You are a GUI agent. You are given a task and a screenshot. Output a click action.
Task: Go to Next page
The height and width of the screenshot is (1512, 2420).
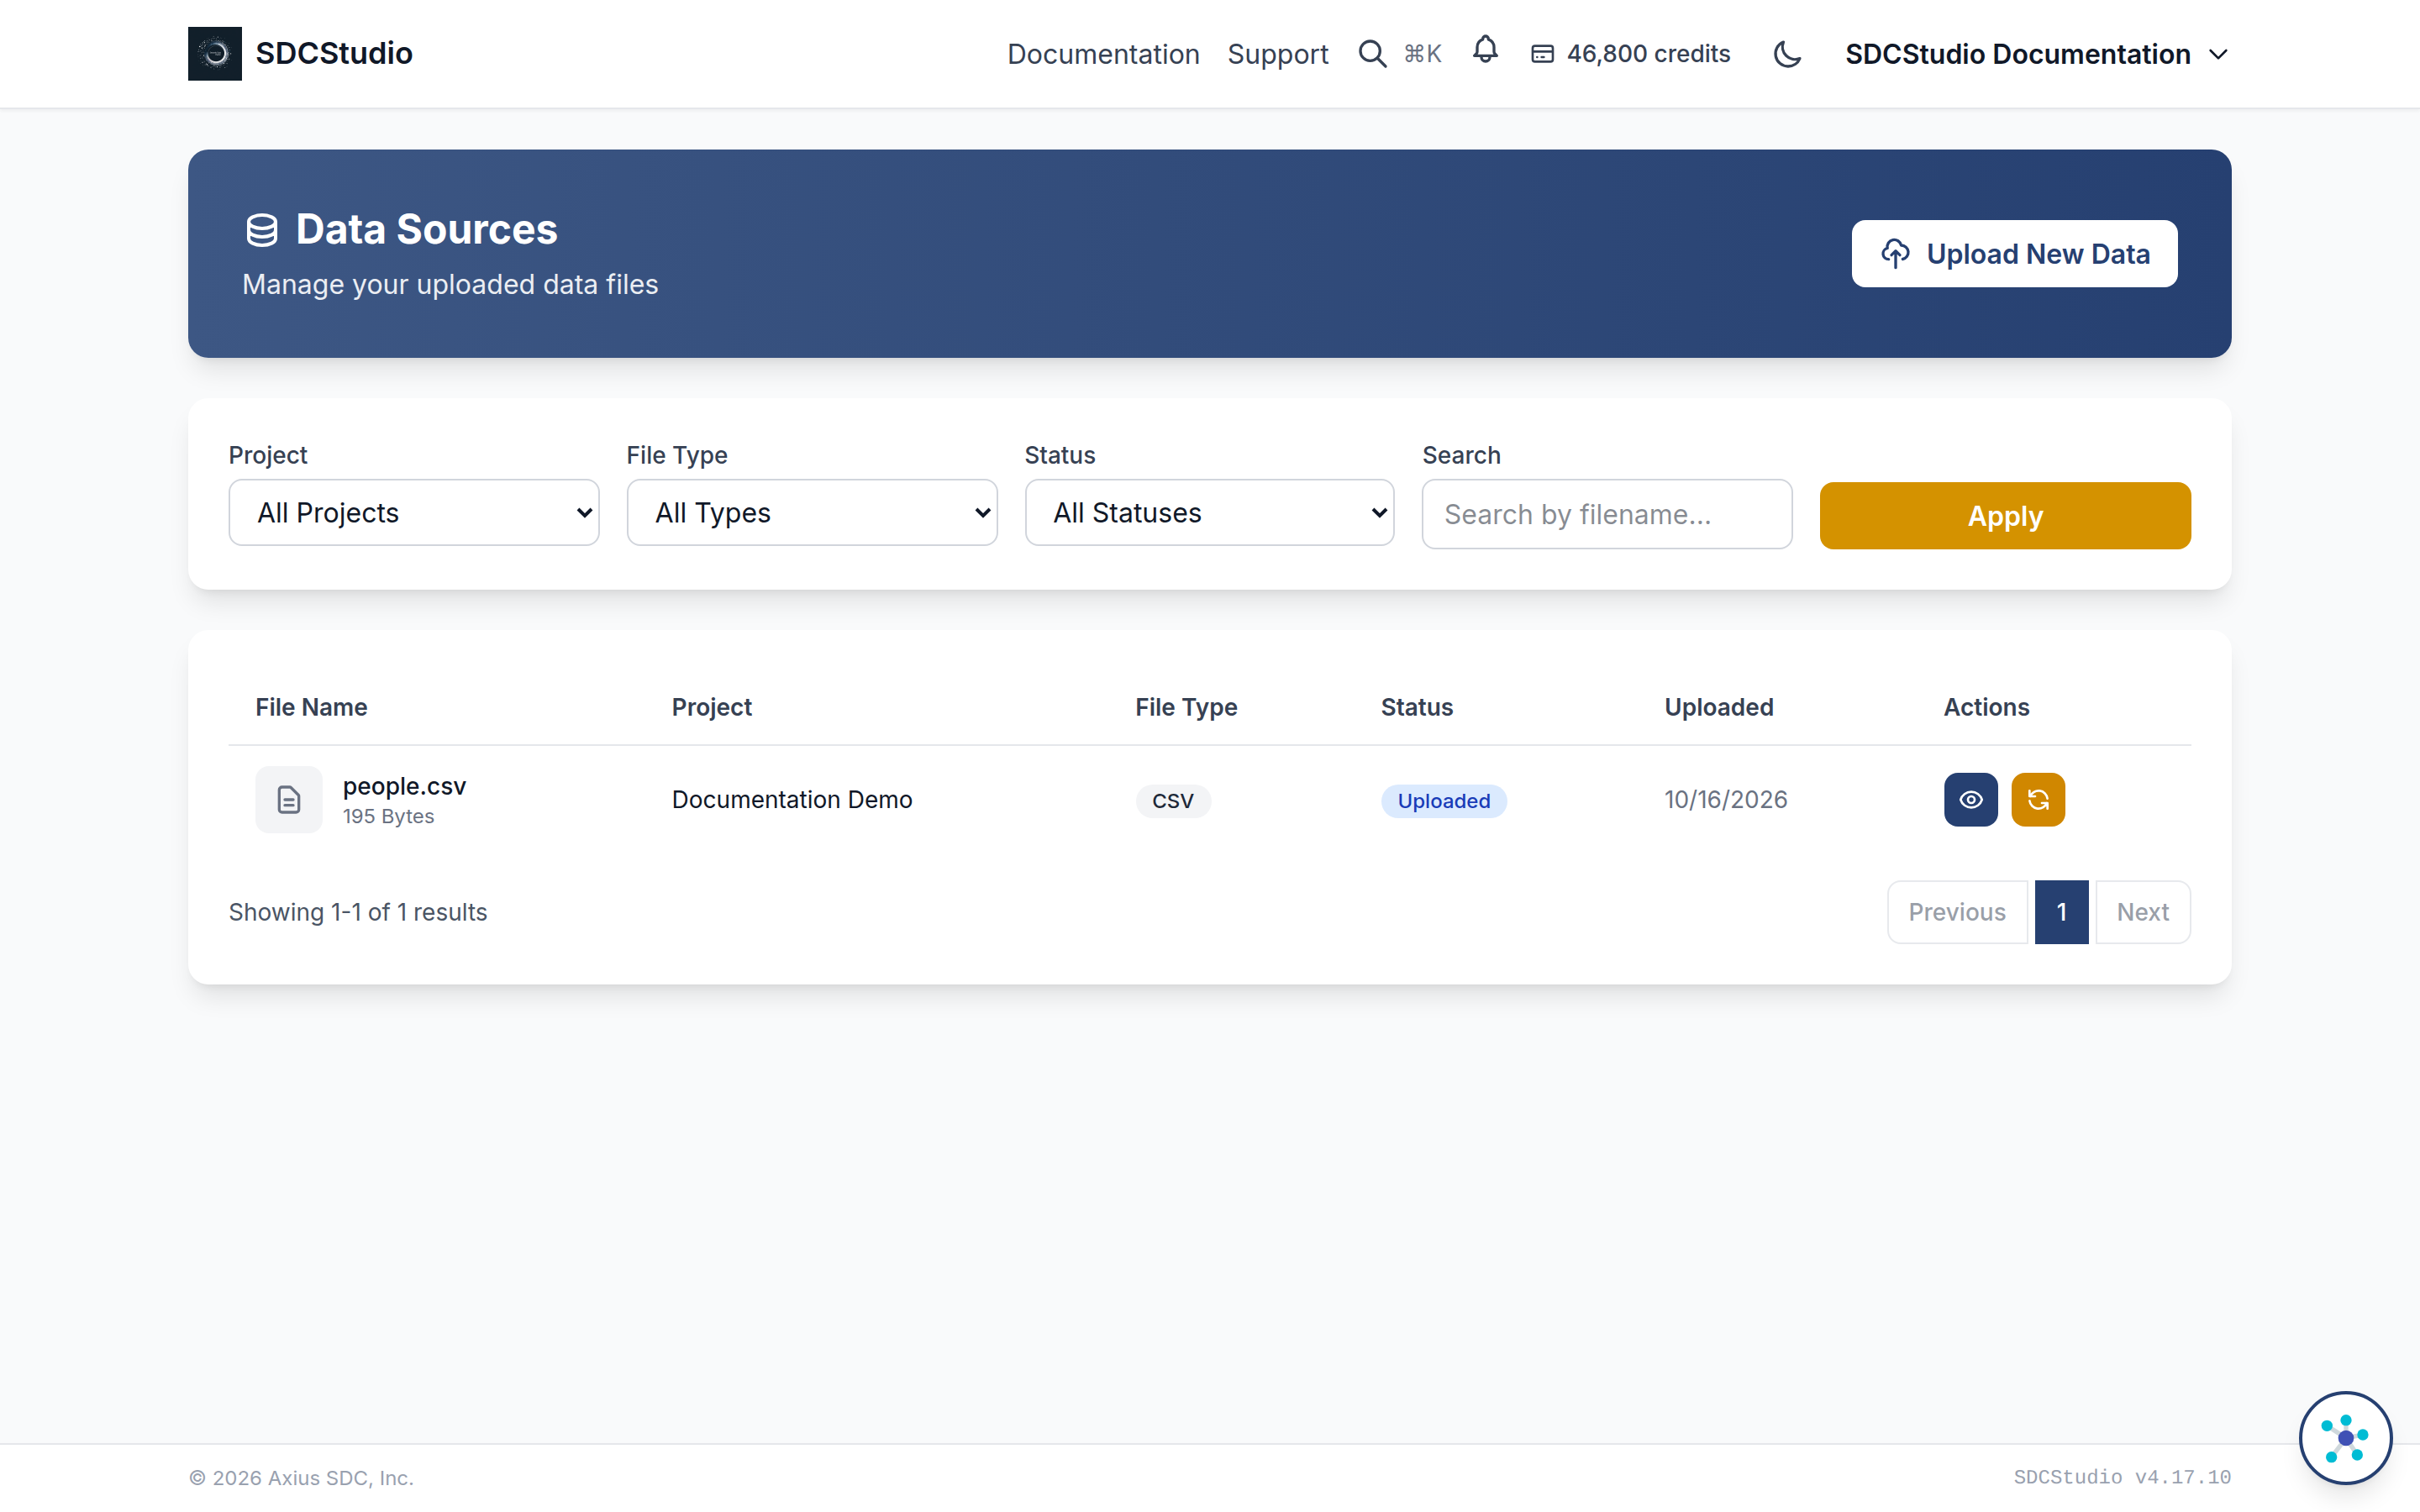click(2142, 912)
